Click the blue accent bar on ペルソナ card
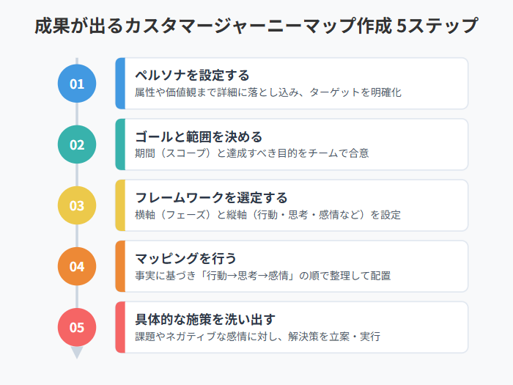This screenshot has height=385, width=513. click(121, 84)
